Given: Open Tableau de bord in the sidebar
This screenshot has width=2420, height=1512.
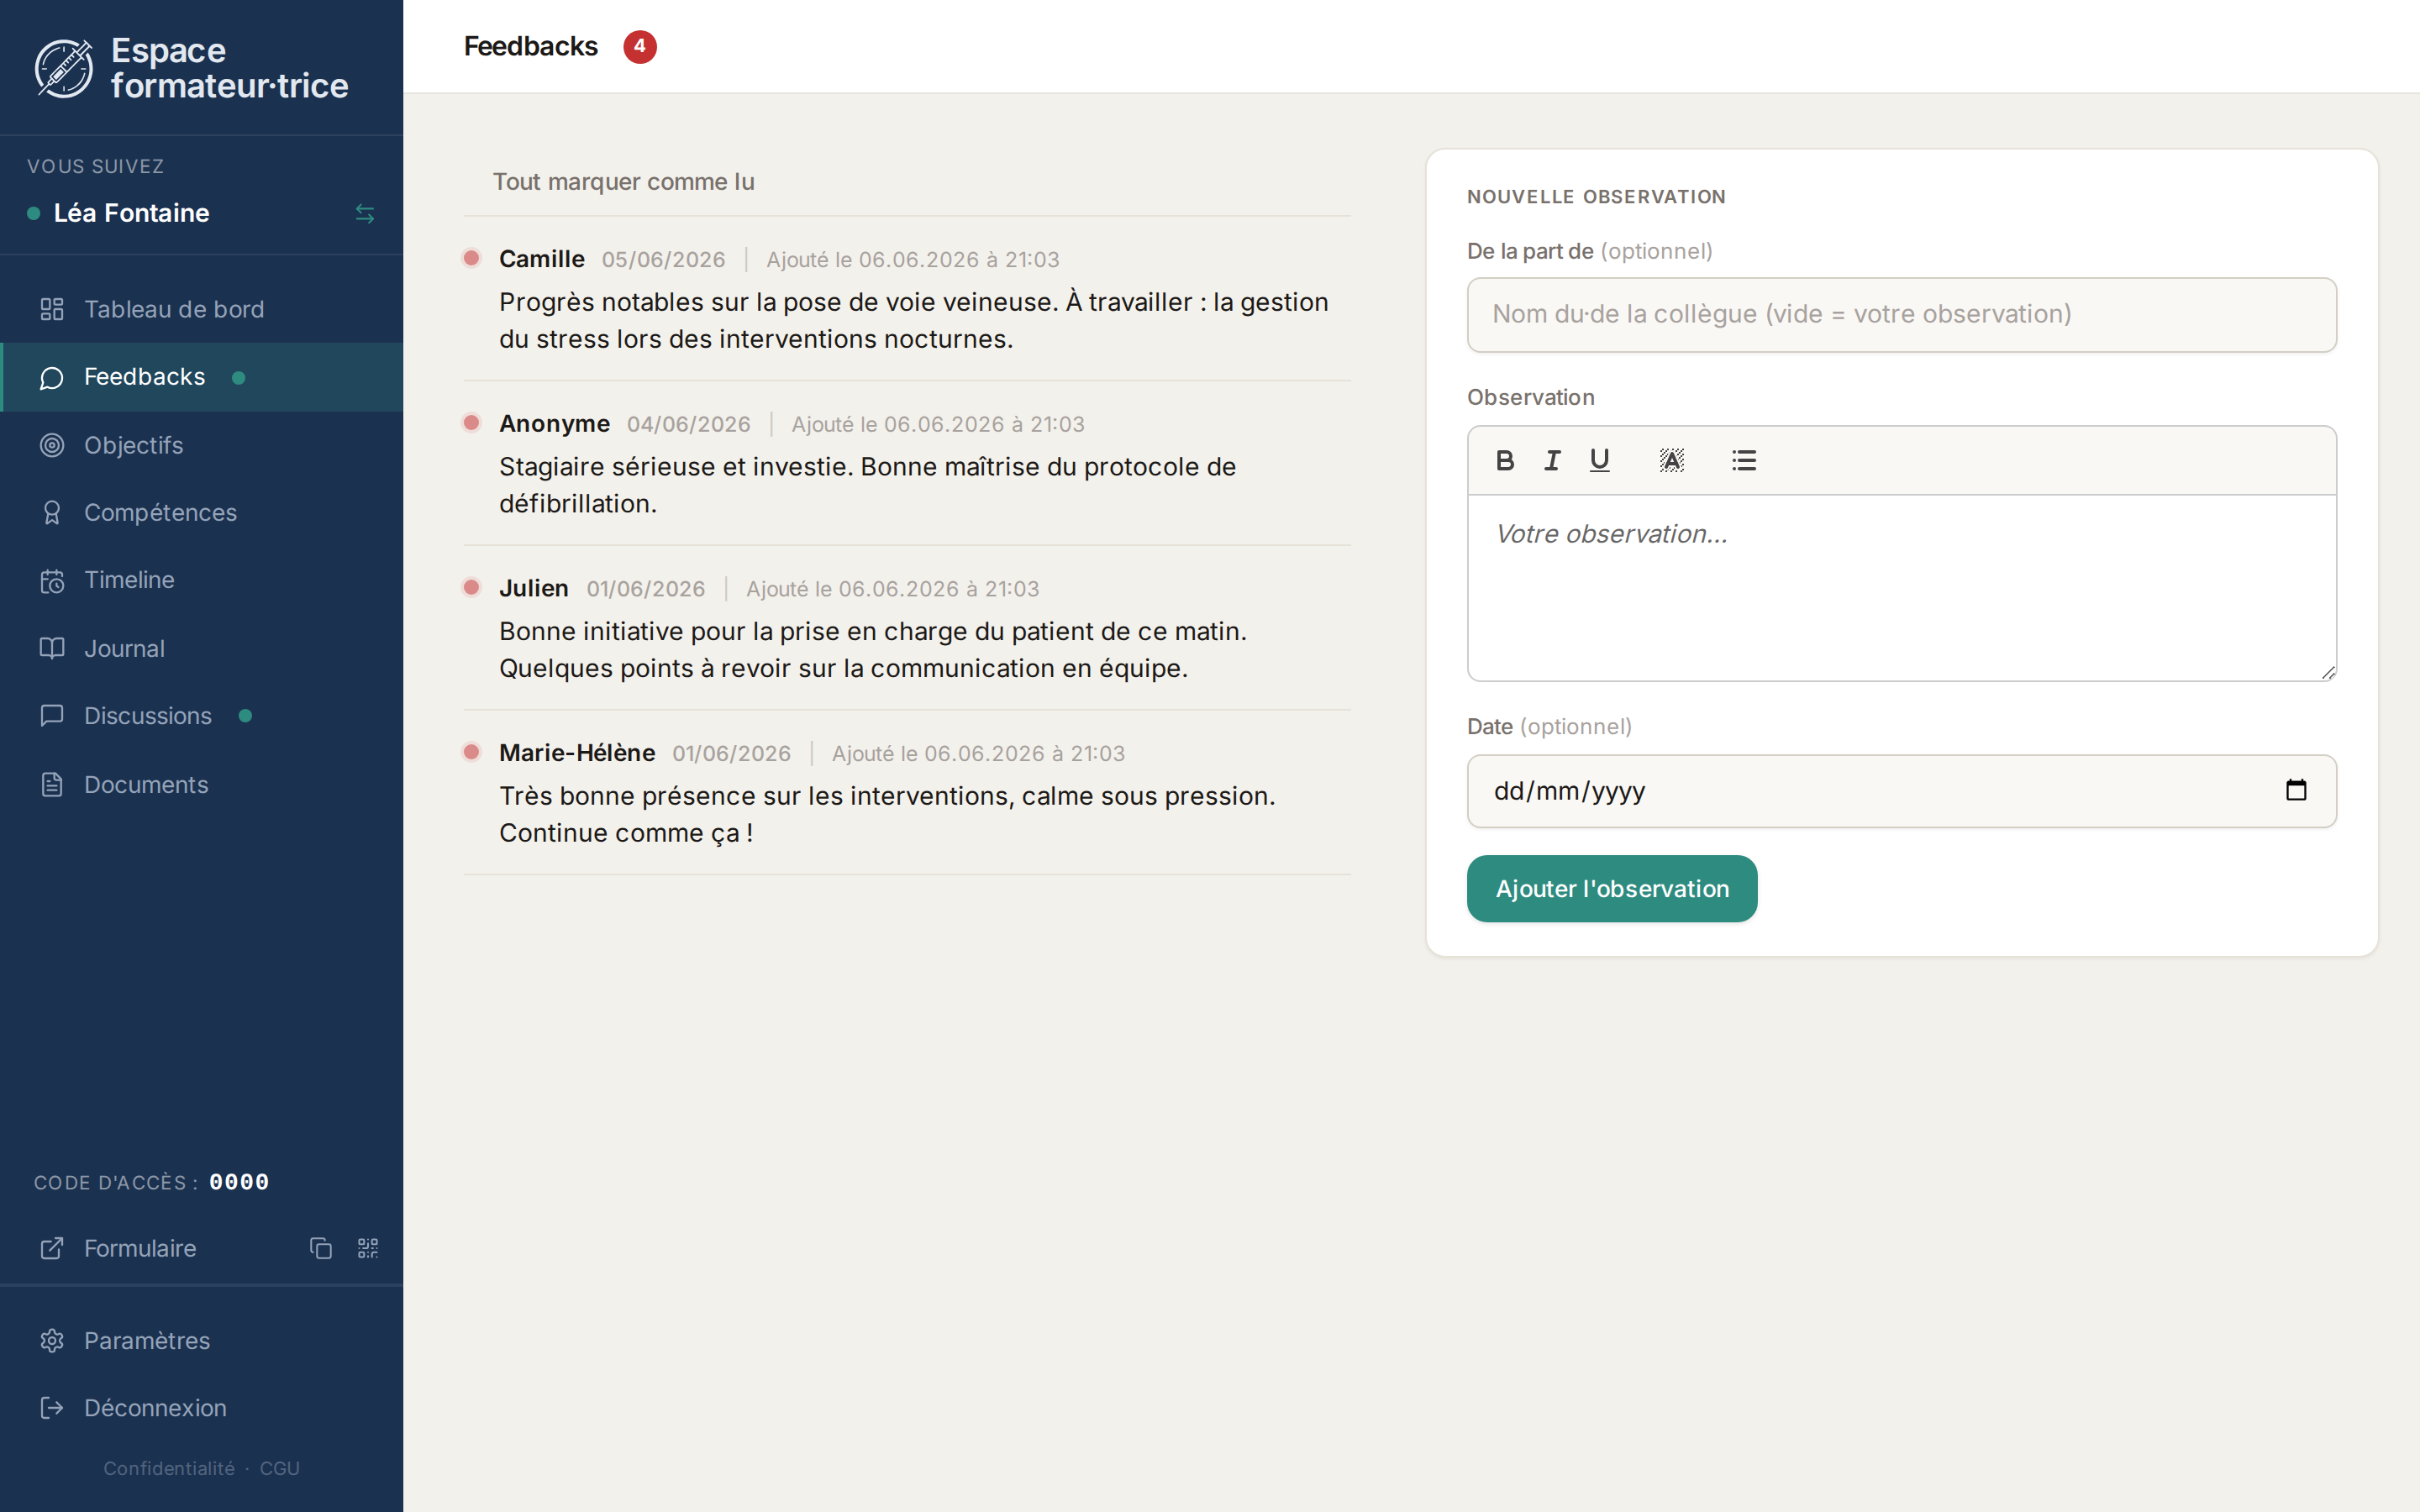Looking at the screenshot, I should coord(201,309).
